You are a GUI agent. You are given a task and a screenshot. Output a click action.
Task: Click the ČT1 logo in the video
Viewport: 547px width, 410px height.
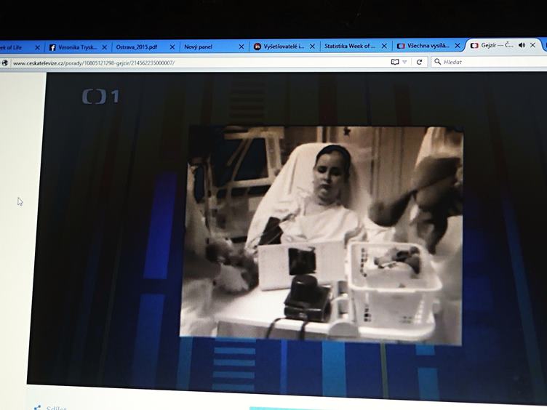100,97
